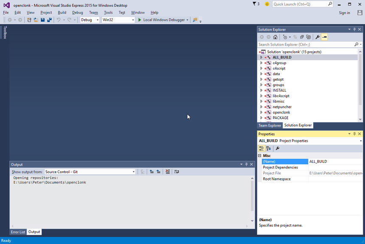Click the Quick Launch search box
365x244 pixels.
point(303,4)
